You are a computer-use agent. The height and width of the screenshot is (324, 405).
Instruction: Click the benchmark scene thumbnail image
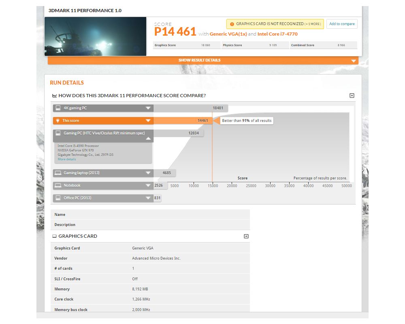click(x=96, y=36)
